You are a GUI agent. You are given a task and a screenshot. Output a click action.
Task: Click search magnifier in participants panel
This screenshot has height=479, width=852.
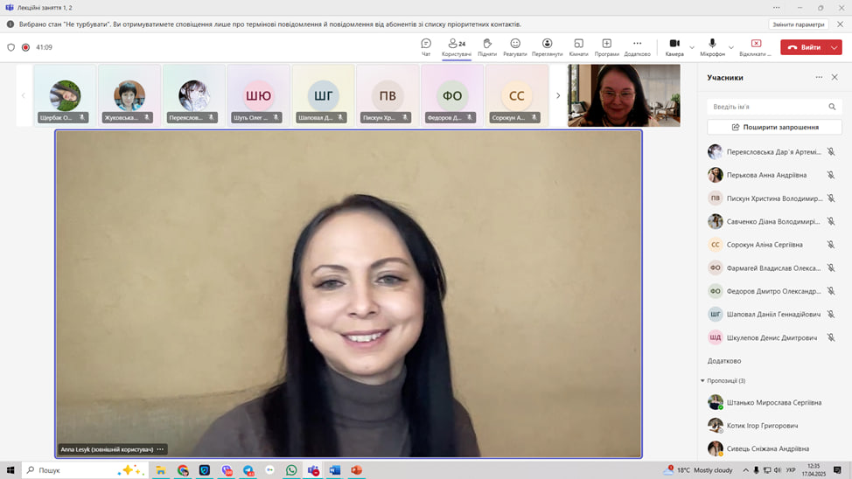point(832,107)
